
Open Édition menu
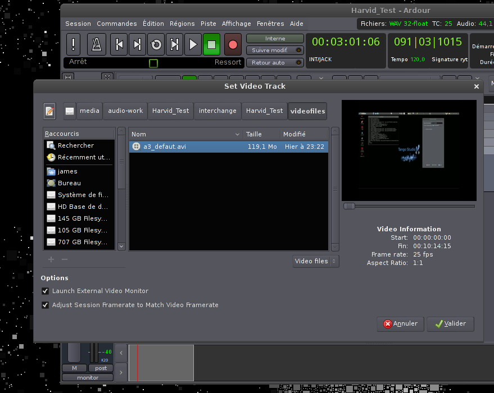click(x=153, y=24)
